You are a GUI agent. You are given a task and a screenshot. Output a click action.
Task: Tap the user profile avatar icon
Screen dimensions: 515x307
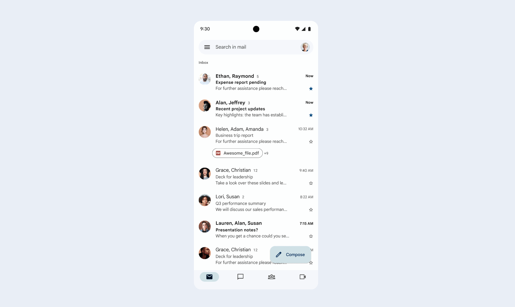click(x=305, y=47)
